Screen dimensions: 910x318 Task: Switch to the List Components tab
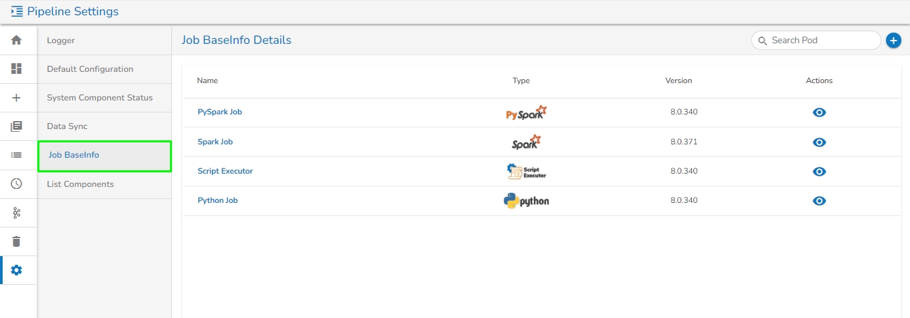80,184
